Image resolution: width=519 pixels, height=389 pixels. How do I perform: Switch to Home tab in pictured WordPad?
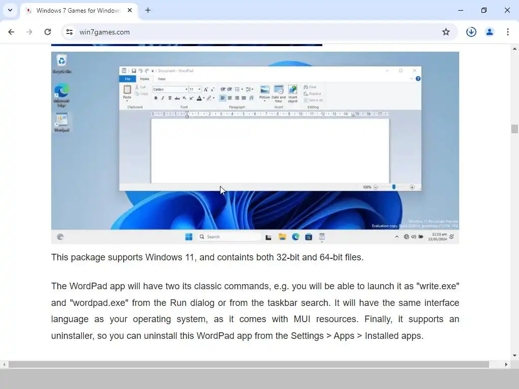click(x=144, y=79)
